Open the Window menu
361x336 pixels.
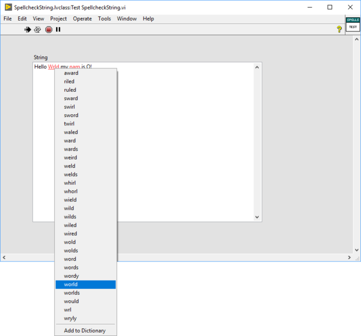coord(127,18)
